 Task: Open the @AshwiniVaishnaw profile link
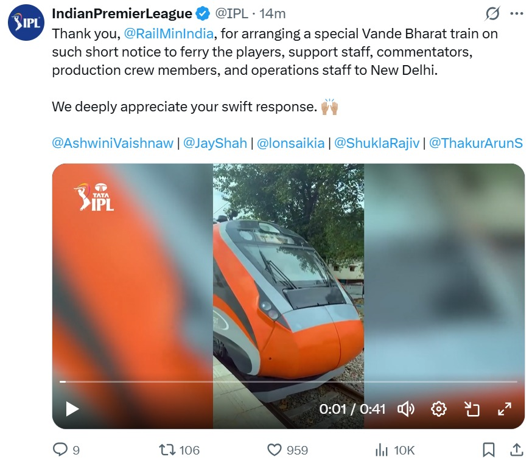113,143
